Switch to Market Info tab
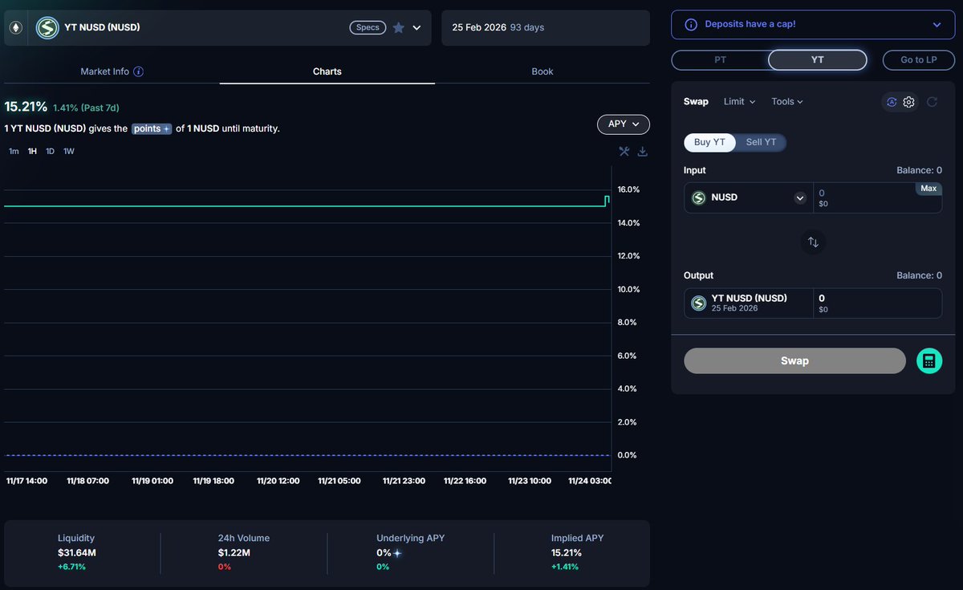Screen dimensions: 963x590 click(112, 71)
